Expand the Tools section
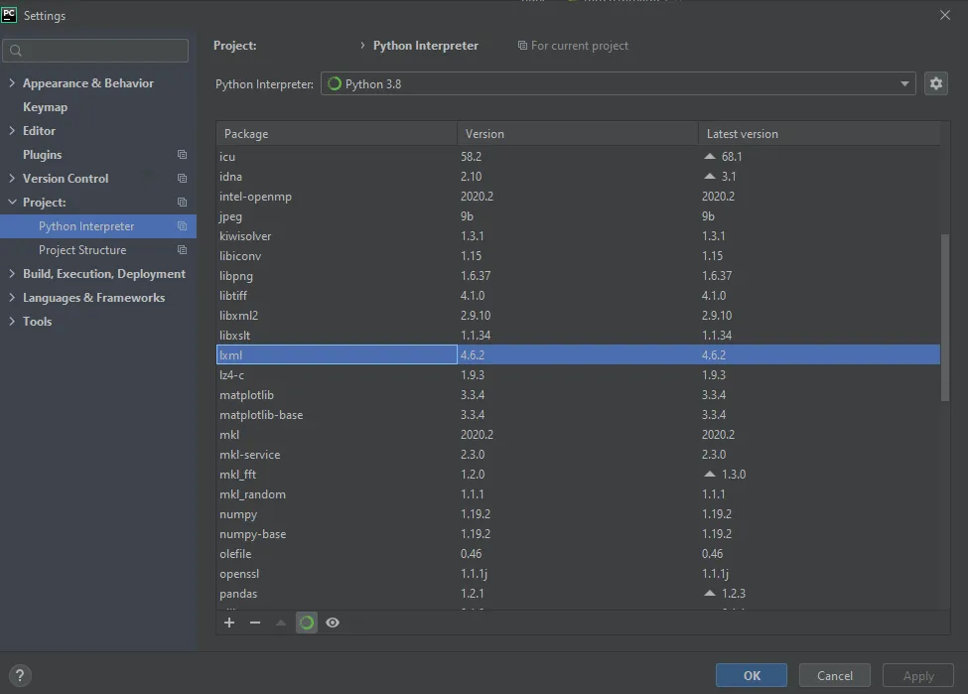The image size is (968, 694). tap(12, 321)
